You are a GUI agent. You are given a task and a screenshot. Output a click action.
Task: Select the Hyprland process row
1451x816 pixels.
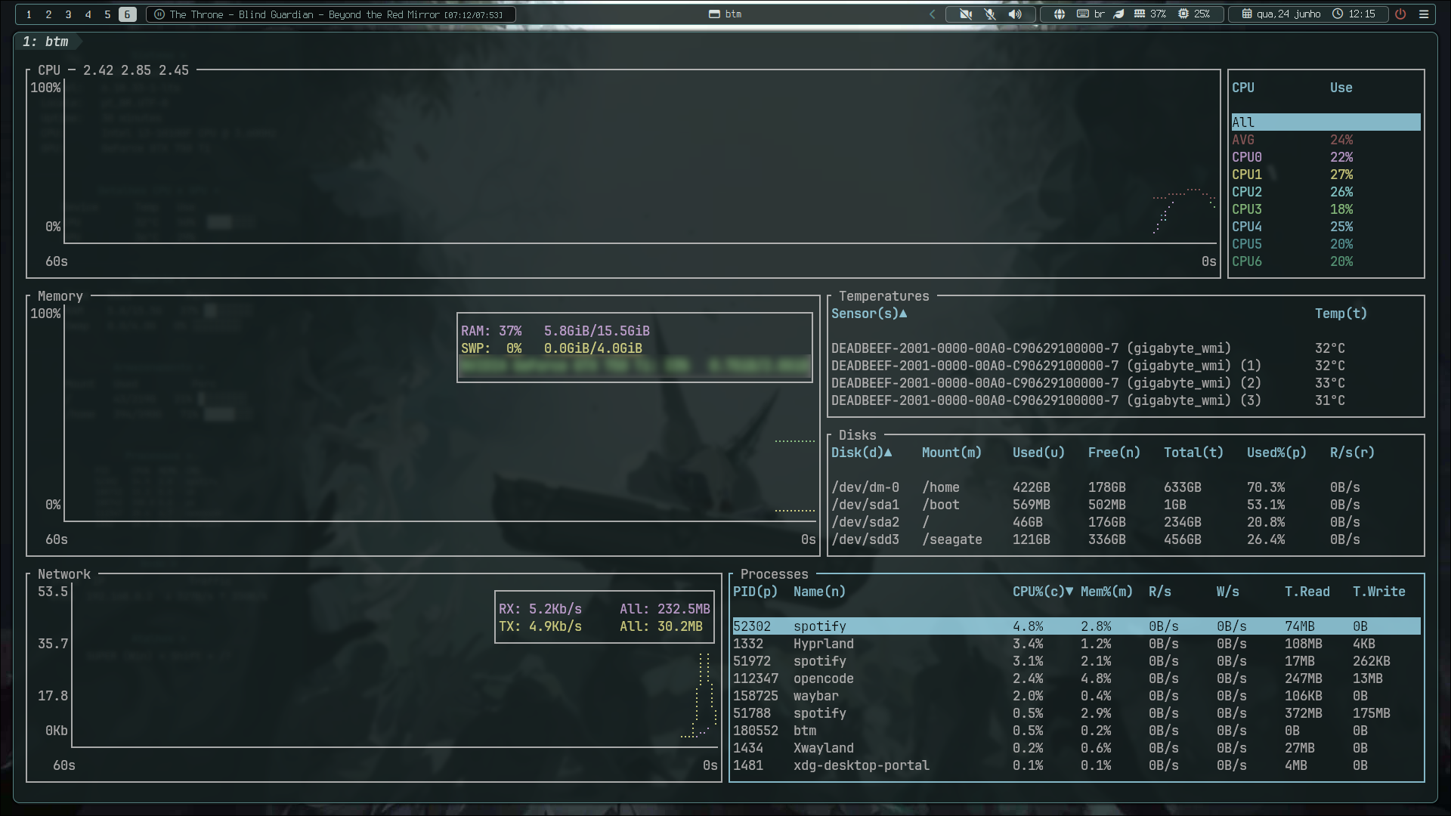(1076, 644)
